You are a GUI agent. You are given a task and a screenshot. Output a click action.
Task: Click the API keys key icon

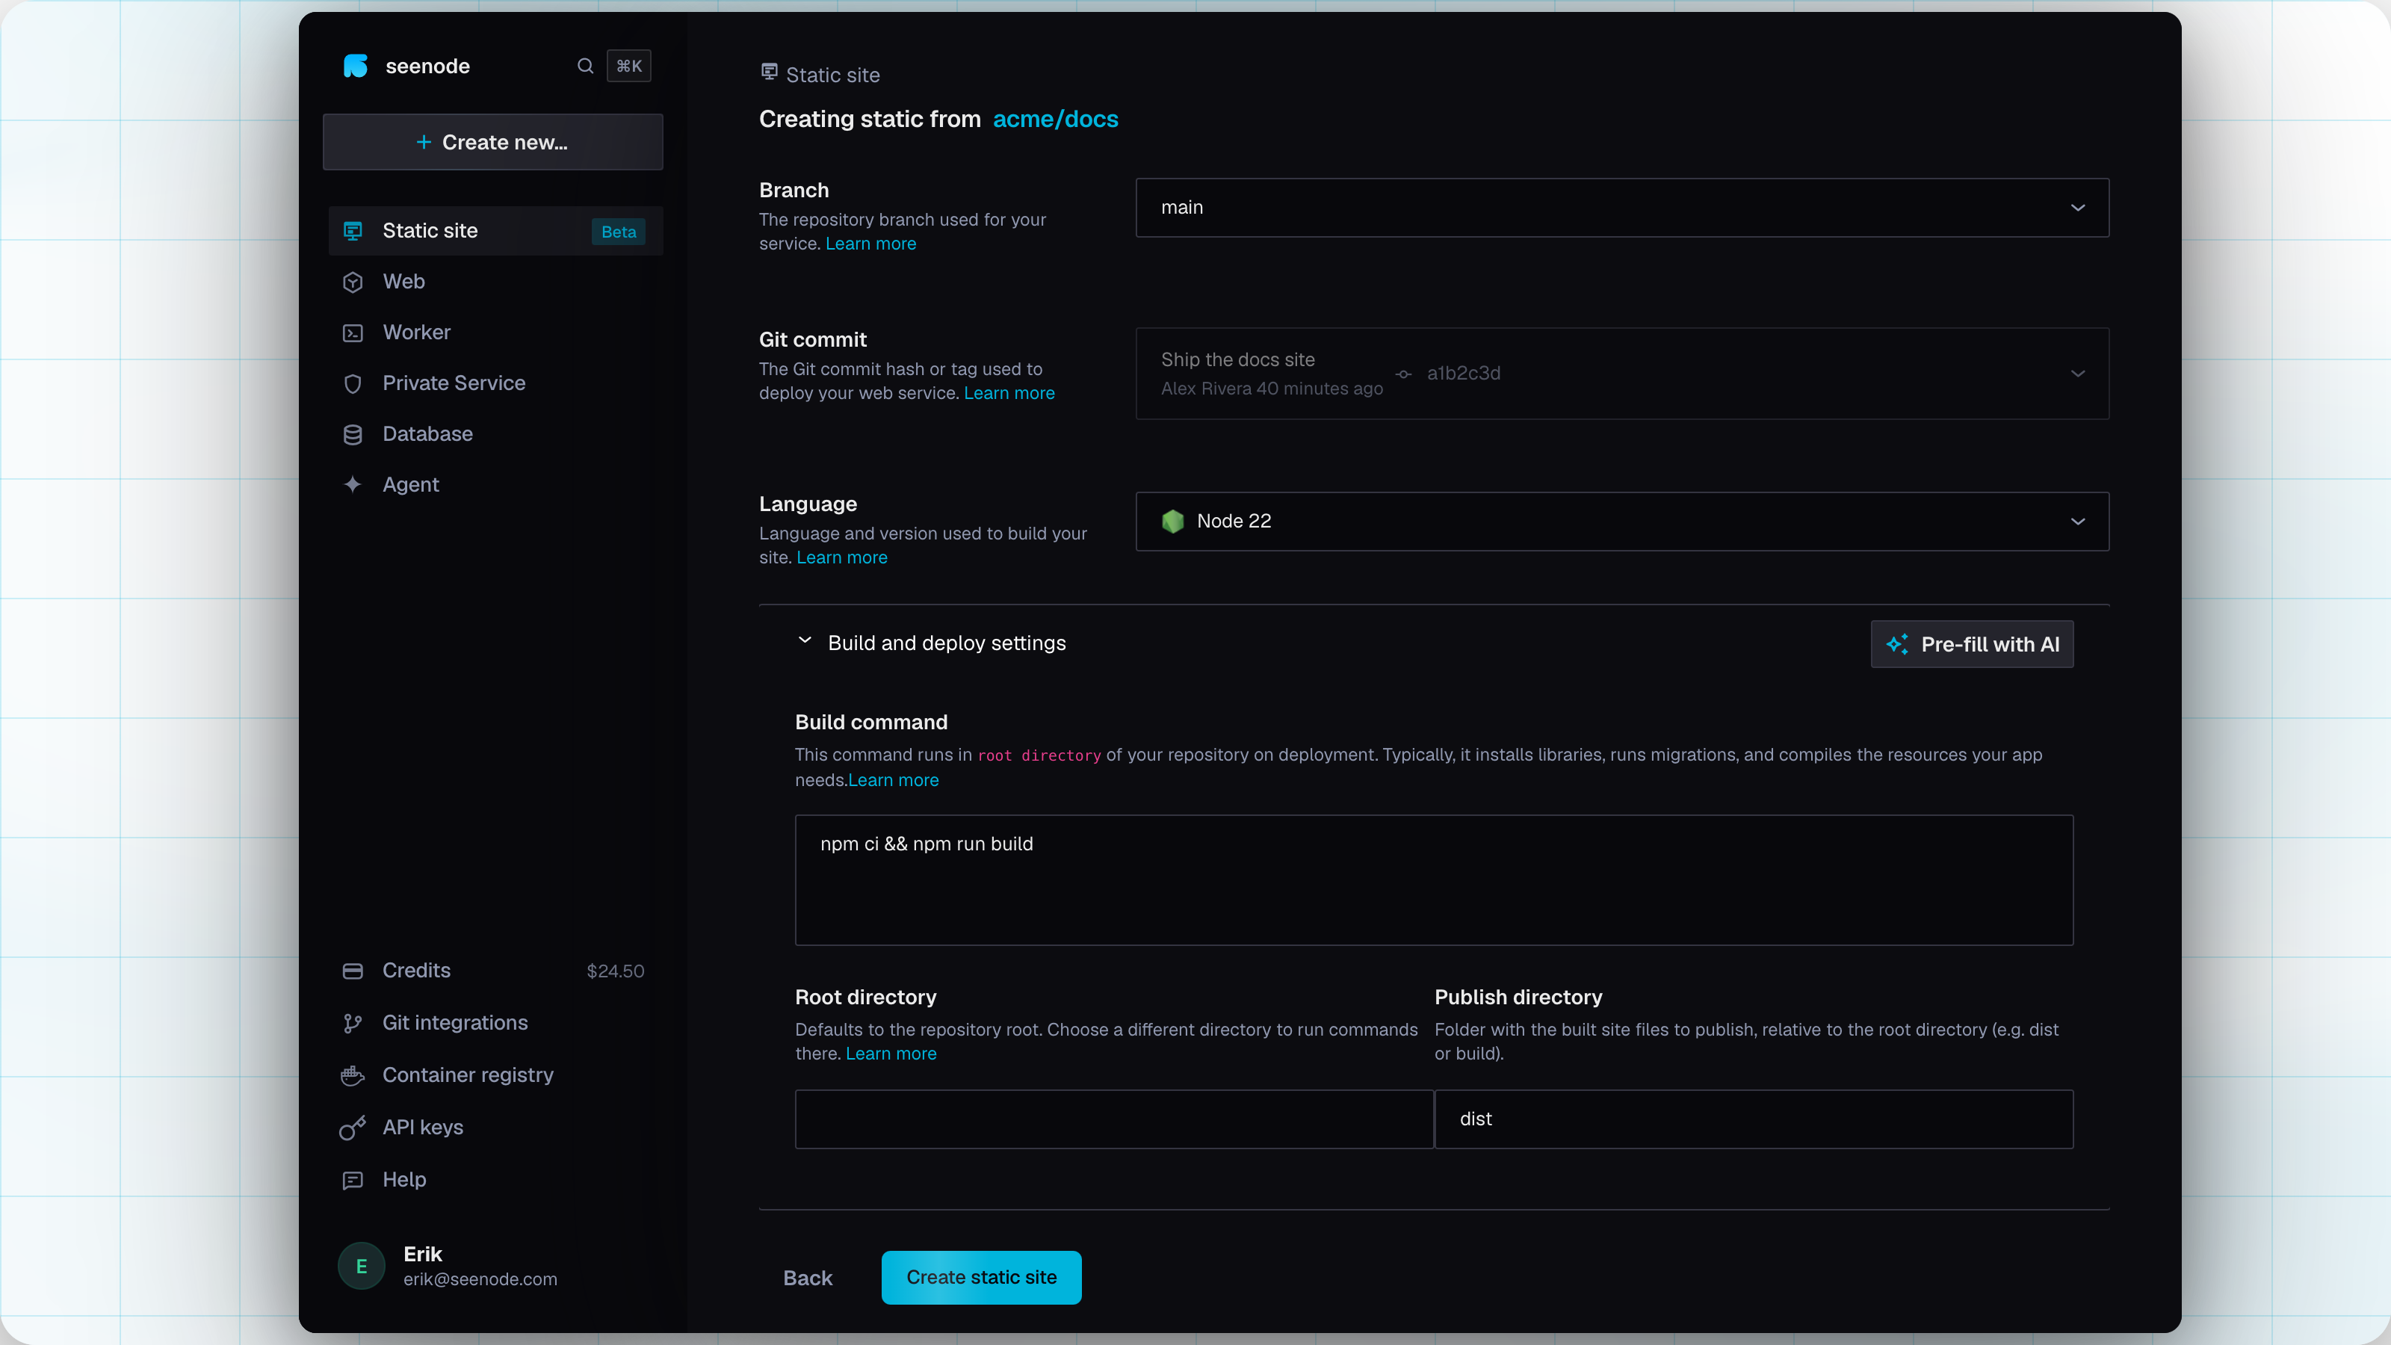(353, 1128)
